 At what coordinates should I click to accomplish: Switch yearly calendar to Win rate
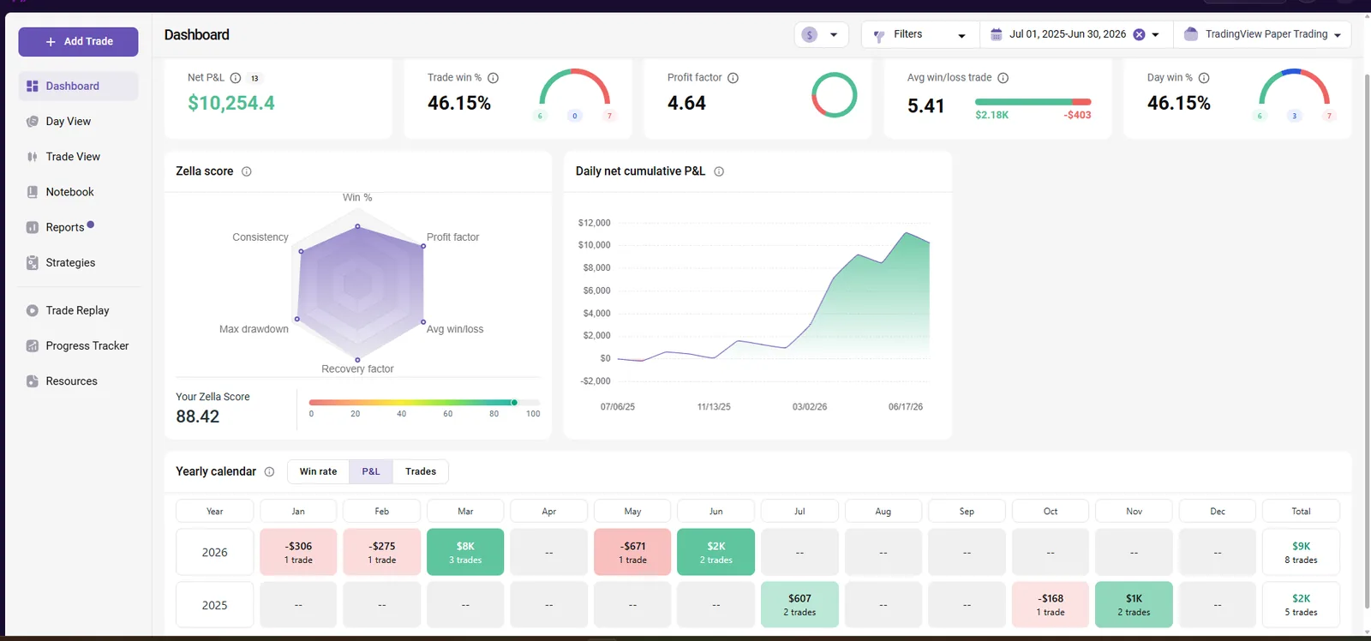click(318, 471)
